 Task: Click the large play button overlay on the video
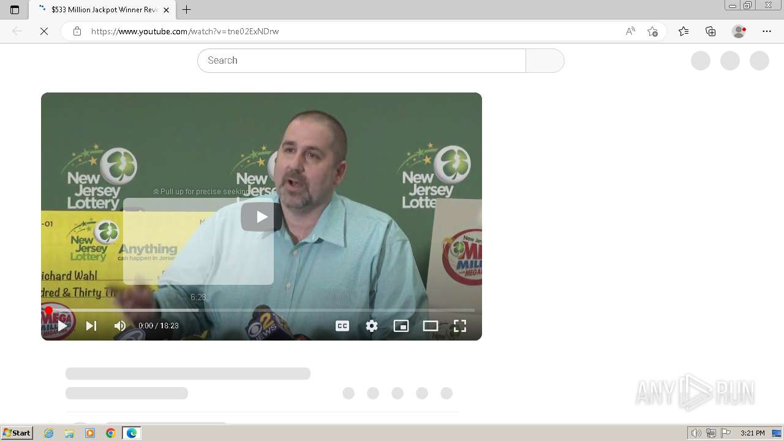[x=262, y=216]
